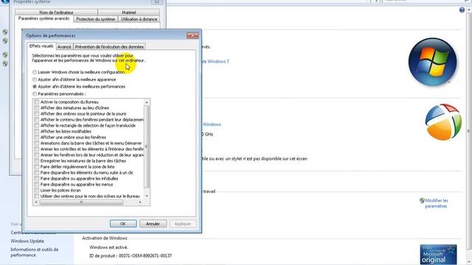This screenshot has width=472, height=265.
Task: Open 'Protection du système' tab
Action: point(95,19)
